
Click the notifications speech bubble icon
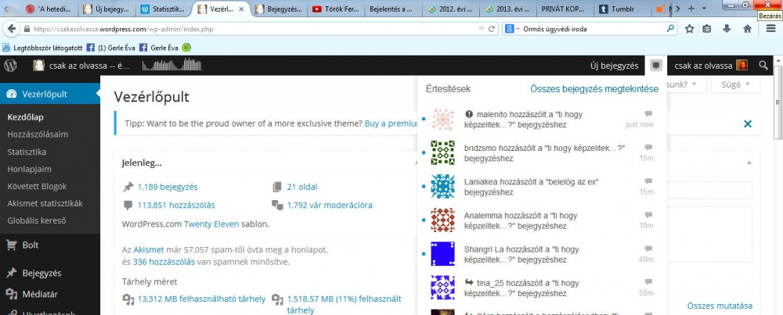point(655,66)
